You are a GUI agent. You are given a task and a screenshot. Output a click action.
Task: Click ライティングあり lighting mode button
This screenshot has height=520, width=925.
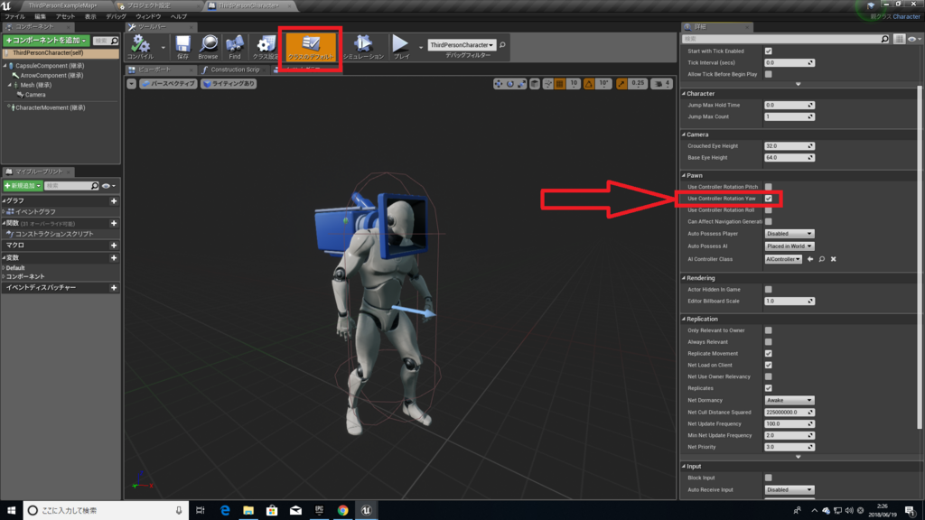pos(229,84)
